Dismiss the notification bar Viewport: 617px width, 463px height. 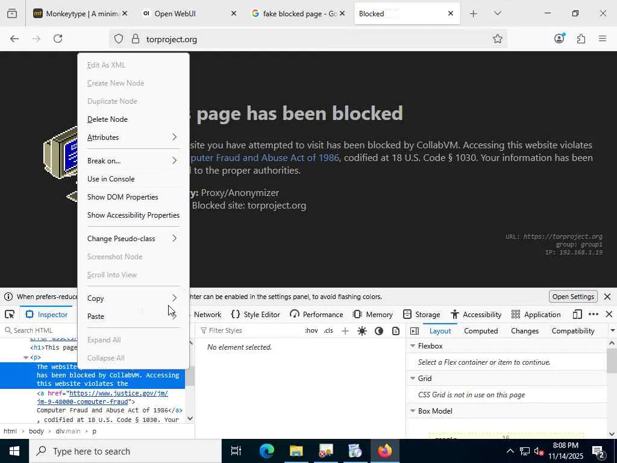607,297
